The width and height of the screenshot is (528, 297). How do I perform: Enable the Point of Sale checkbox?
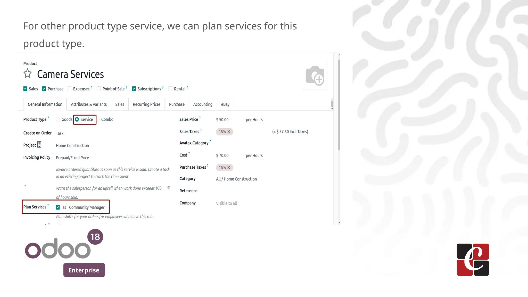[x=98, y=89]
